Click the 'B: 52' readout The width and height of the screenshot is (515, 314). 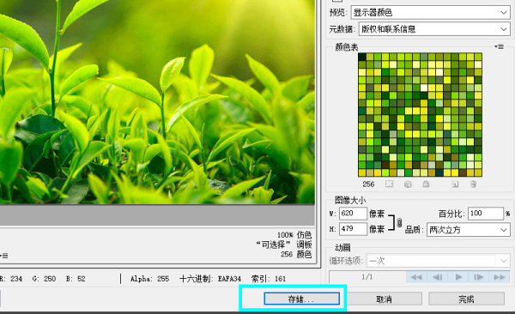(76, 279)
